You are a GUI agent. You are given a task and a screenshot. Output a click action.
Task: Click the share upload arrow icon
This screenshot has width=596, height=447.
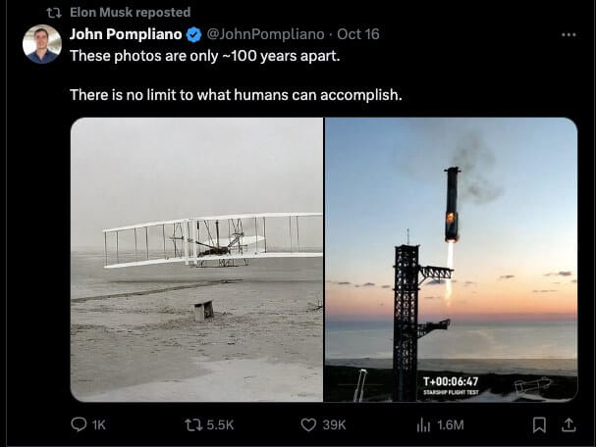[x=569, y=424]
